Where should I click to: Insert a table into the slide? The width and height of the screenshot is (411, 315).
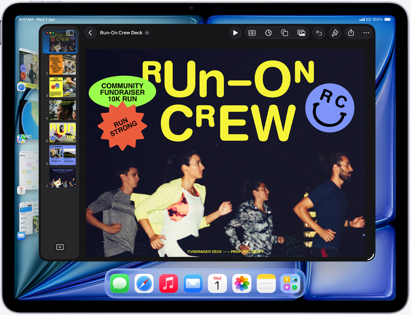click(x=252, y=32)
